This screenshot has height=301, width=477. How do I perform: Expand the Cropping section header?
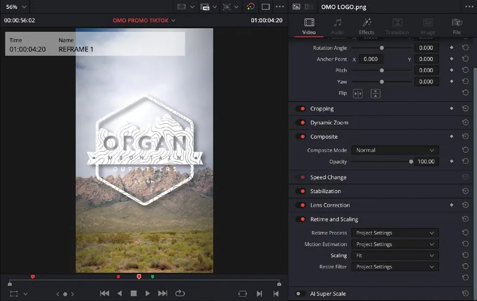point(322,109)
